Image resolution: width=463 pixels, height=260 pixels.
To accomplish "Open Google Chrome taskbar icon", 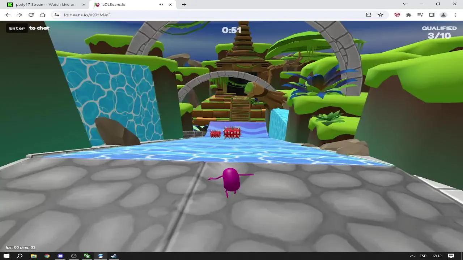I will pyautogui.click(x=47, y=256).
